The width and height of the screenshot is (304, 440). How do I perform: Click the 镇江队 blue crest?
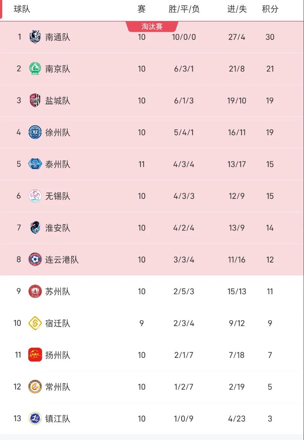pyautogui.click(x=35, y=419)
